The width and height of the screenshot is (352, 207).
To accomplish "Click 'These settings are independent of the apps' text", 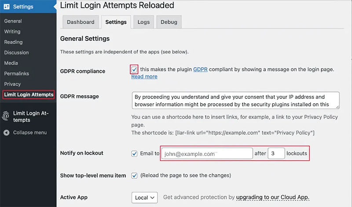I will point(125,52).
